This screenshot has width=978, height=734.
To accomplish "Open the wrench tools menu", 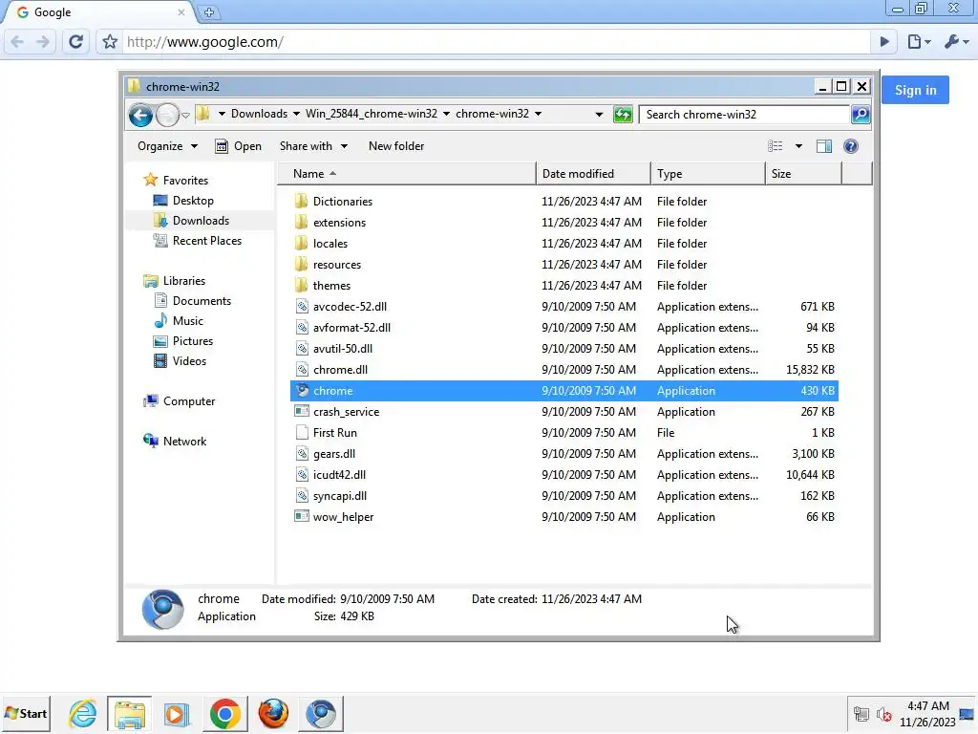I will coord(956,42).
